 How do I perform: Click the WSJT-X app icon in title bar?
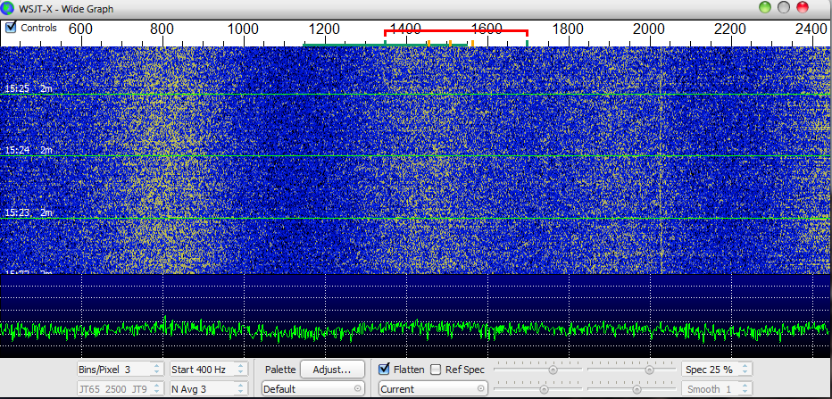[9, 8]
